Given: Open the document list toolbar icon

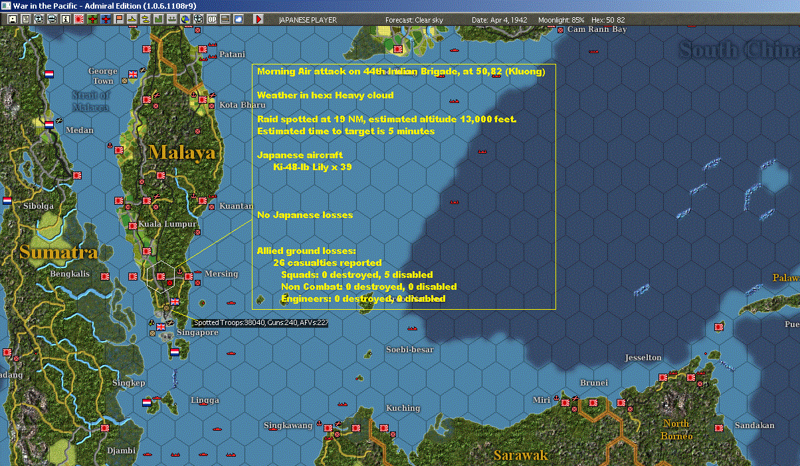Looking at the screenshot, I should pyautogui.click(x=25, y=19).
